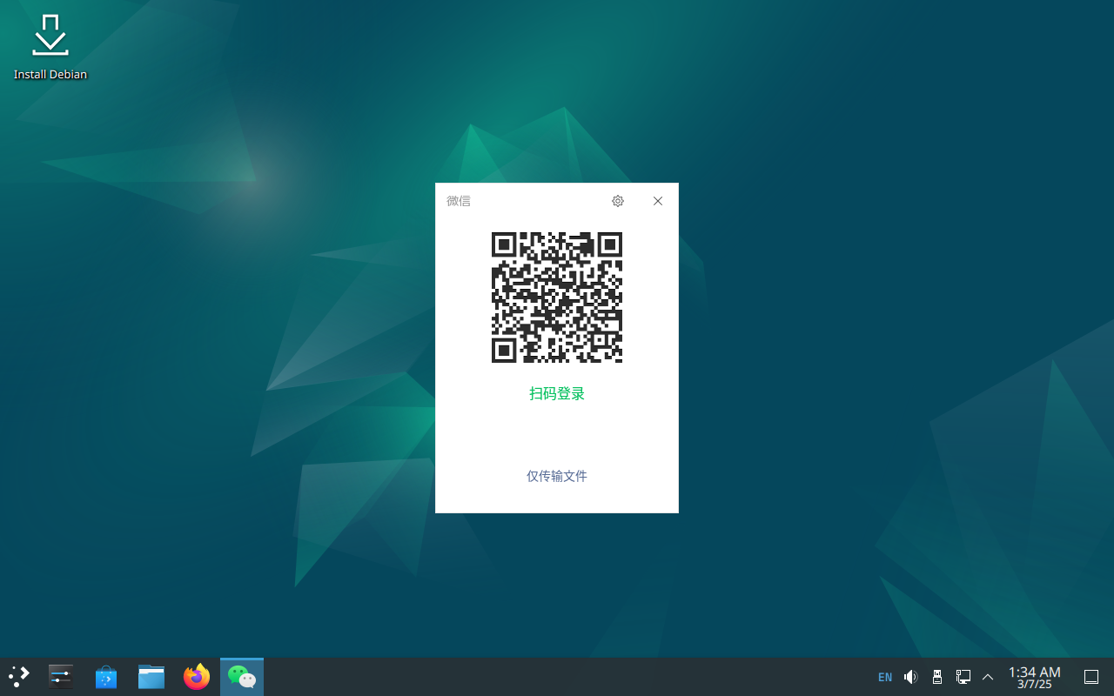Click the 微信 window title
Viewport: 1114px width, 696px height.
point(459,201)
